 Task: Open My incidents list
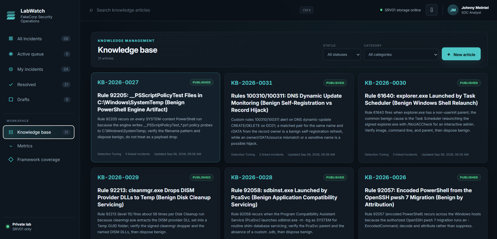pos(39,69)
